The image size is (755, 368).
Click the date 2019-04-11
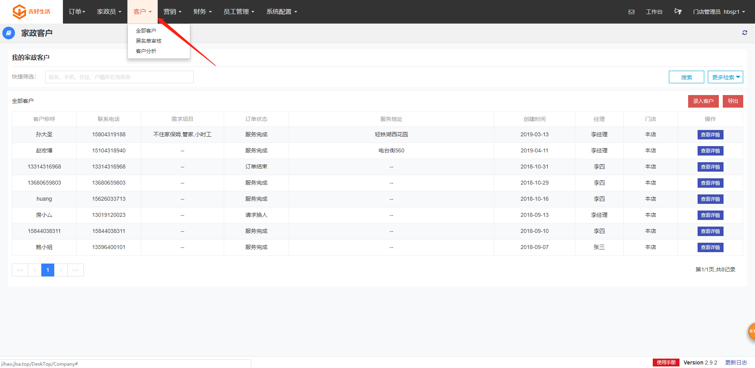click(x=534, y=150)
